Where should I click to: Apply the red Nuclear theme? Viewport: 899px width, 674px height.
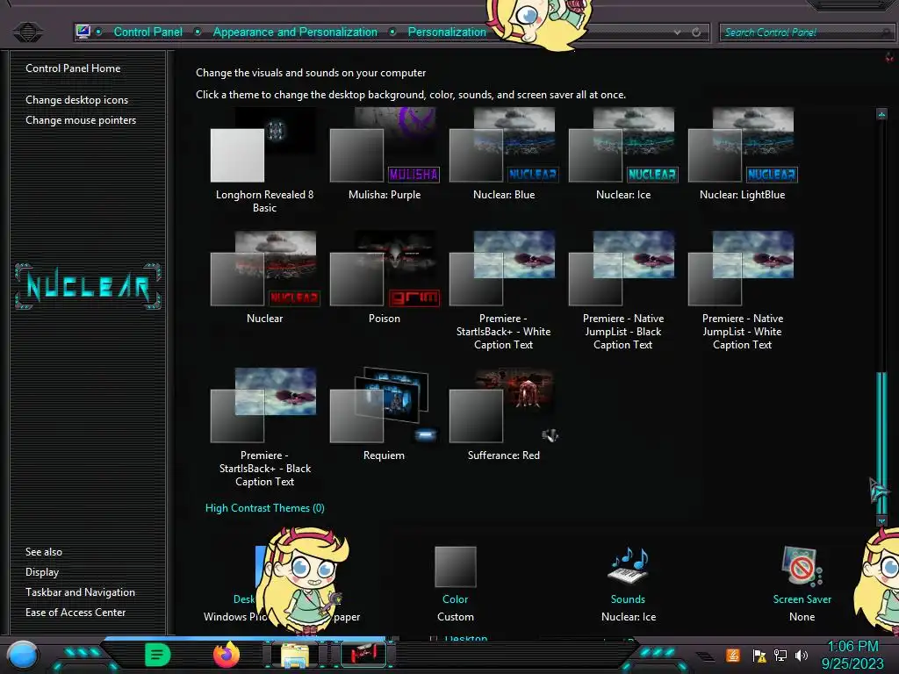coord(264,277)
